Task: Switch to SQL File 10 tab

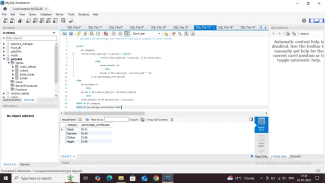Action: coord(158,27)
